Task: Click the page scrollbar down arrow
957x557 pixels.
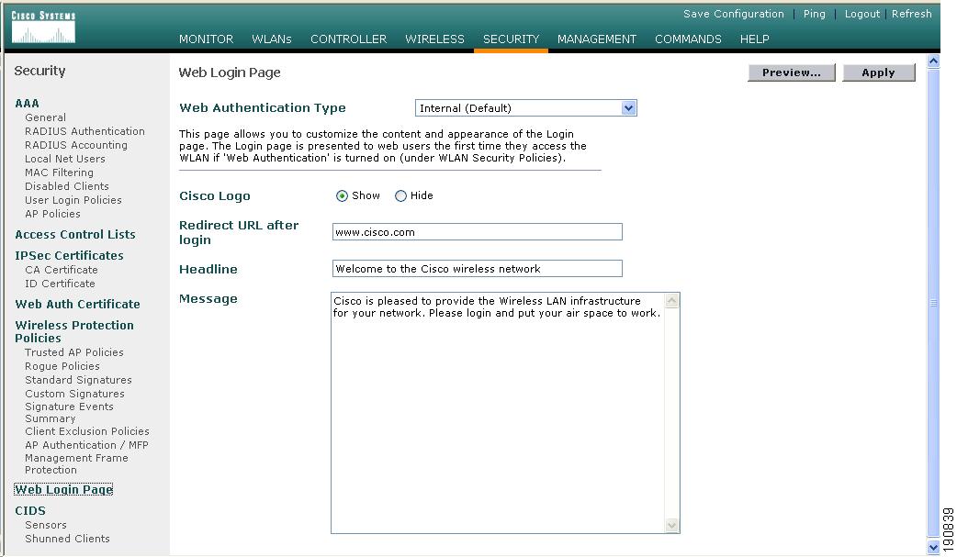Action: click(933, 547)
